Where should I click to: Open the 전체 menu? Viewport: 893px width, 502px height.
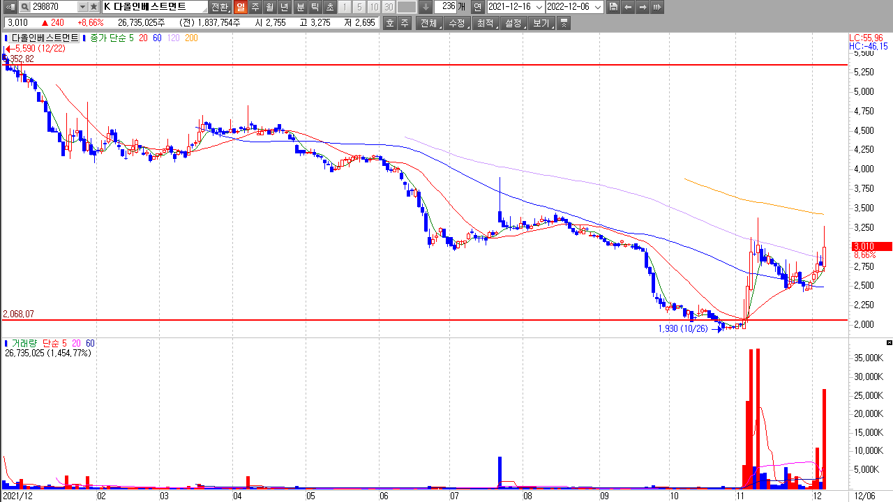429,23
